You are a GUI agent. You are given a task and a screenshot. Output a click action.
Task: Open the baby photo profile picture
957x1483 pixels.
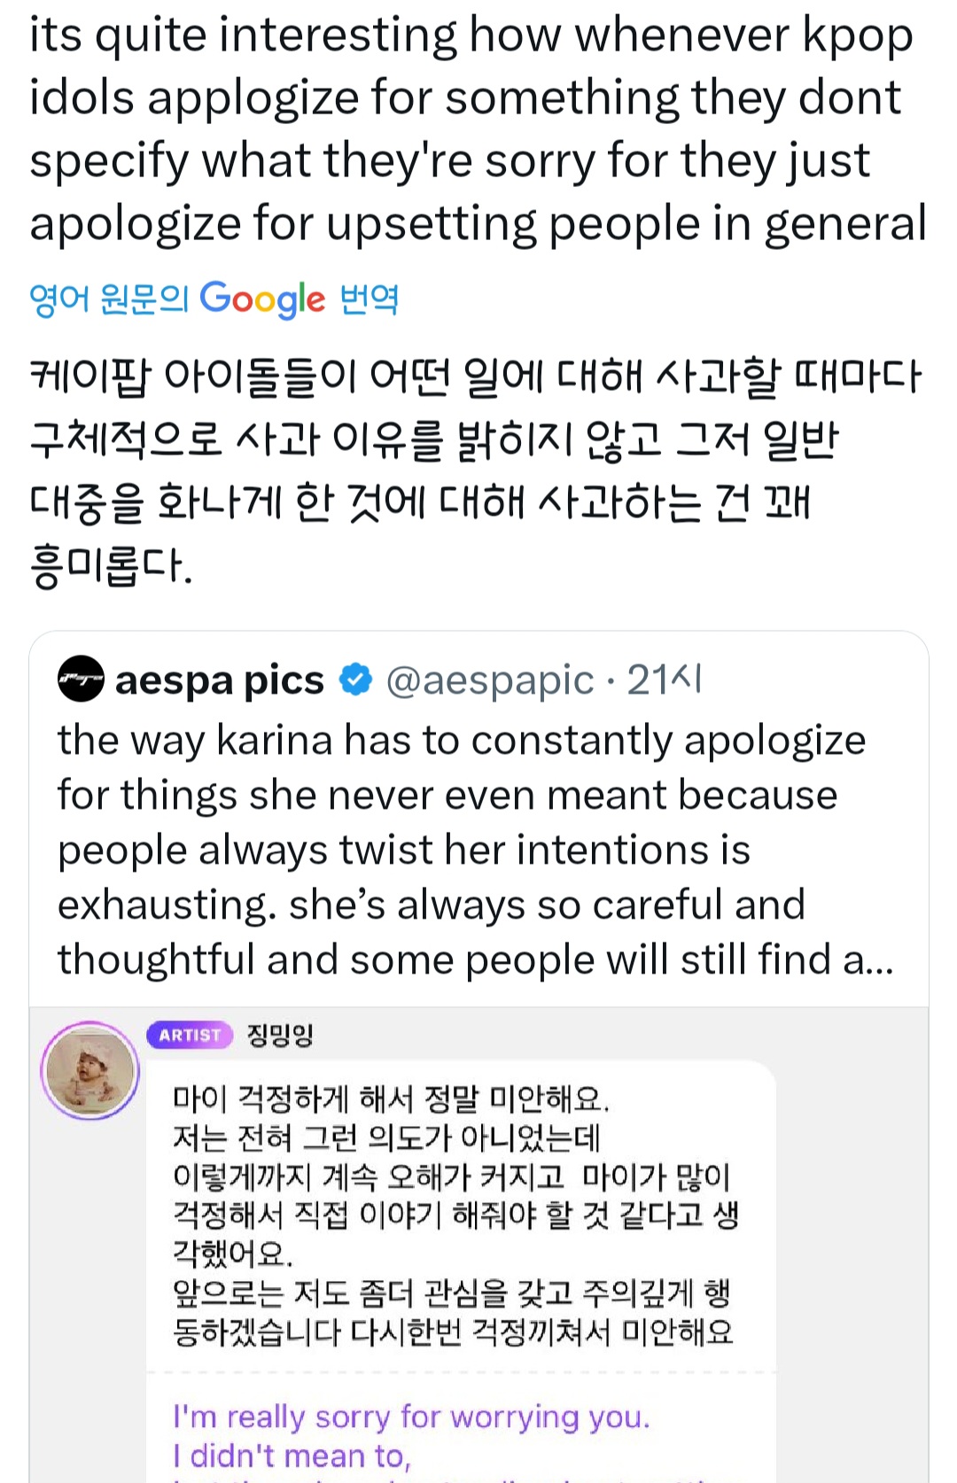coord(90,1070)
